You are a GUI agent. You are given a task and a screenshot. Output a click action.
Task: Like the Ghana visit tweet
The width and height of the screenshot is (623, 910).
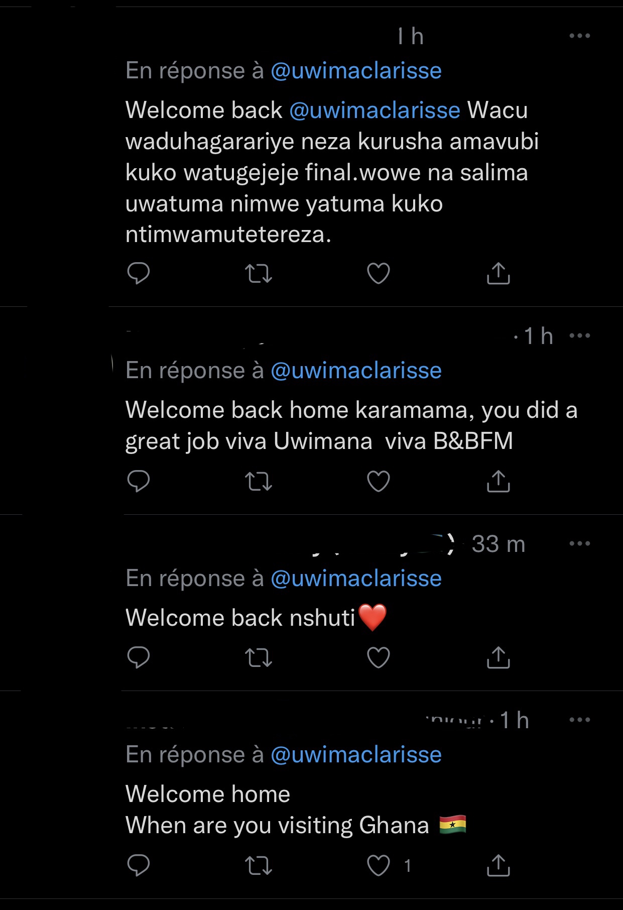pyautogui.click(x=379, y=865)
